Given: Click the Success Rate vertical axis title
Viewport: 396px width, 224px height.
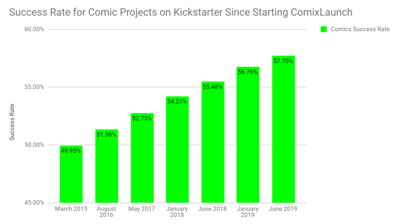Looking at the screenshot, I should [12, 122].
